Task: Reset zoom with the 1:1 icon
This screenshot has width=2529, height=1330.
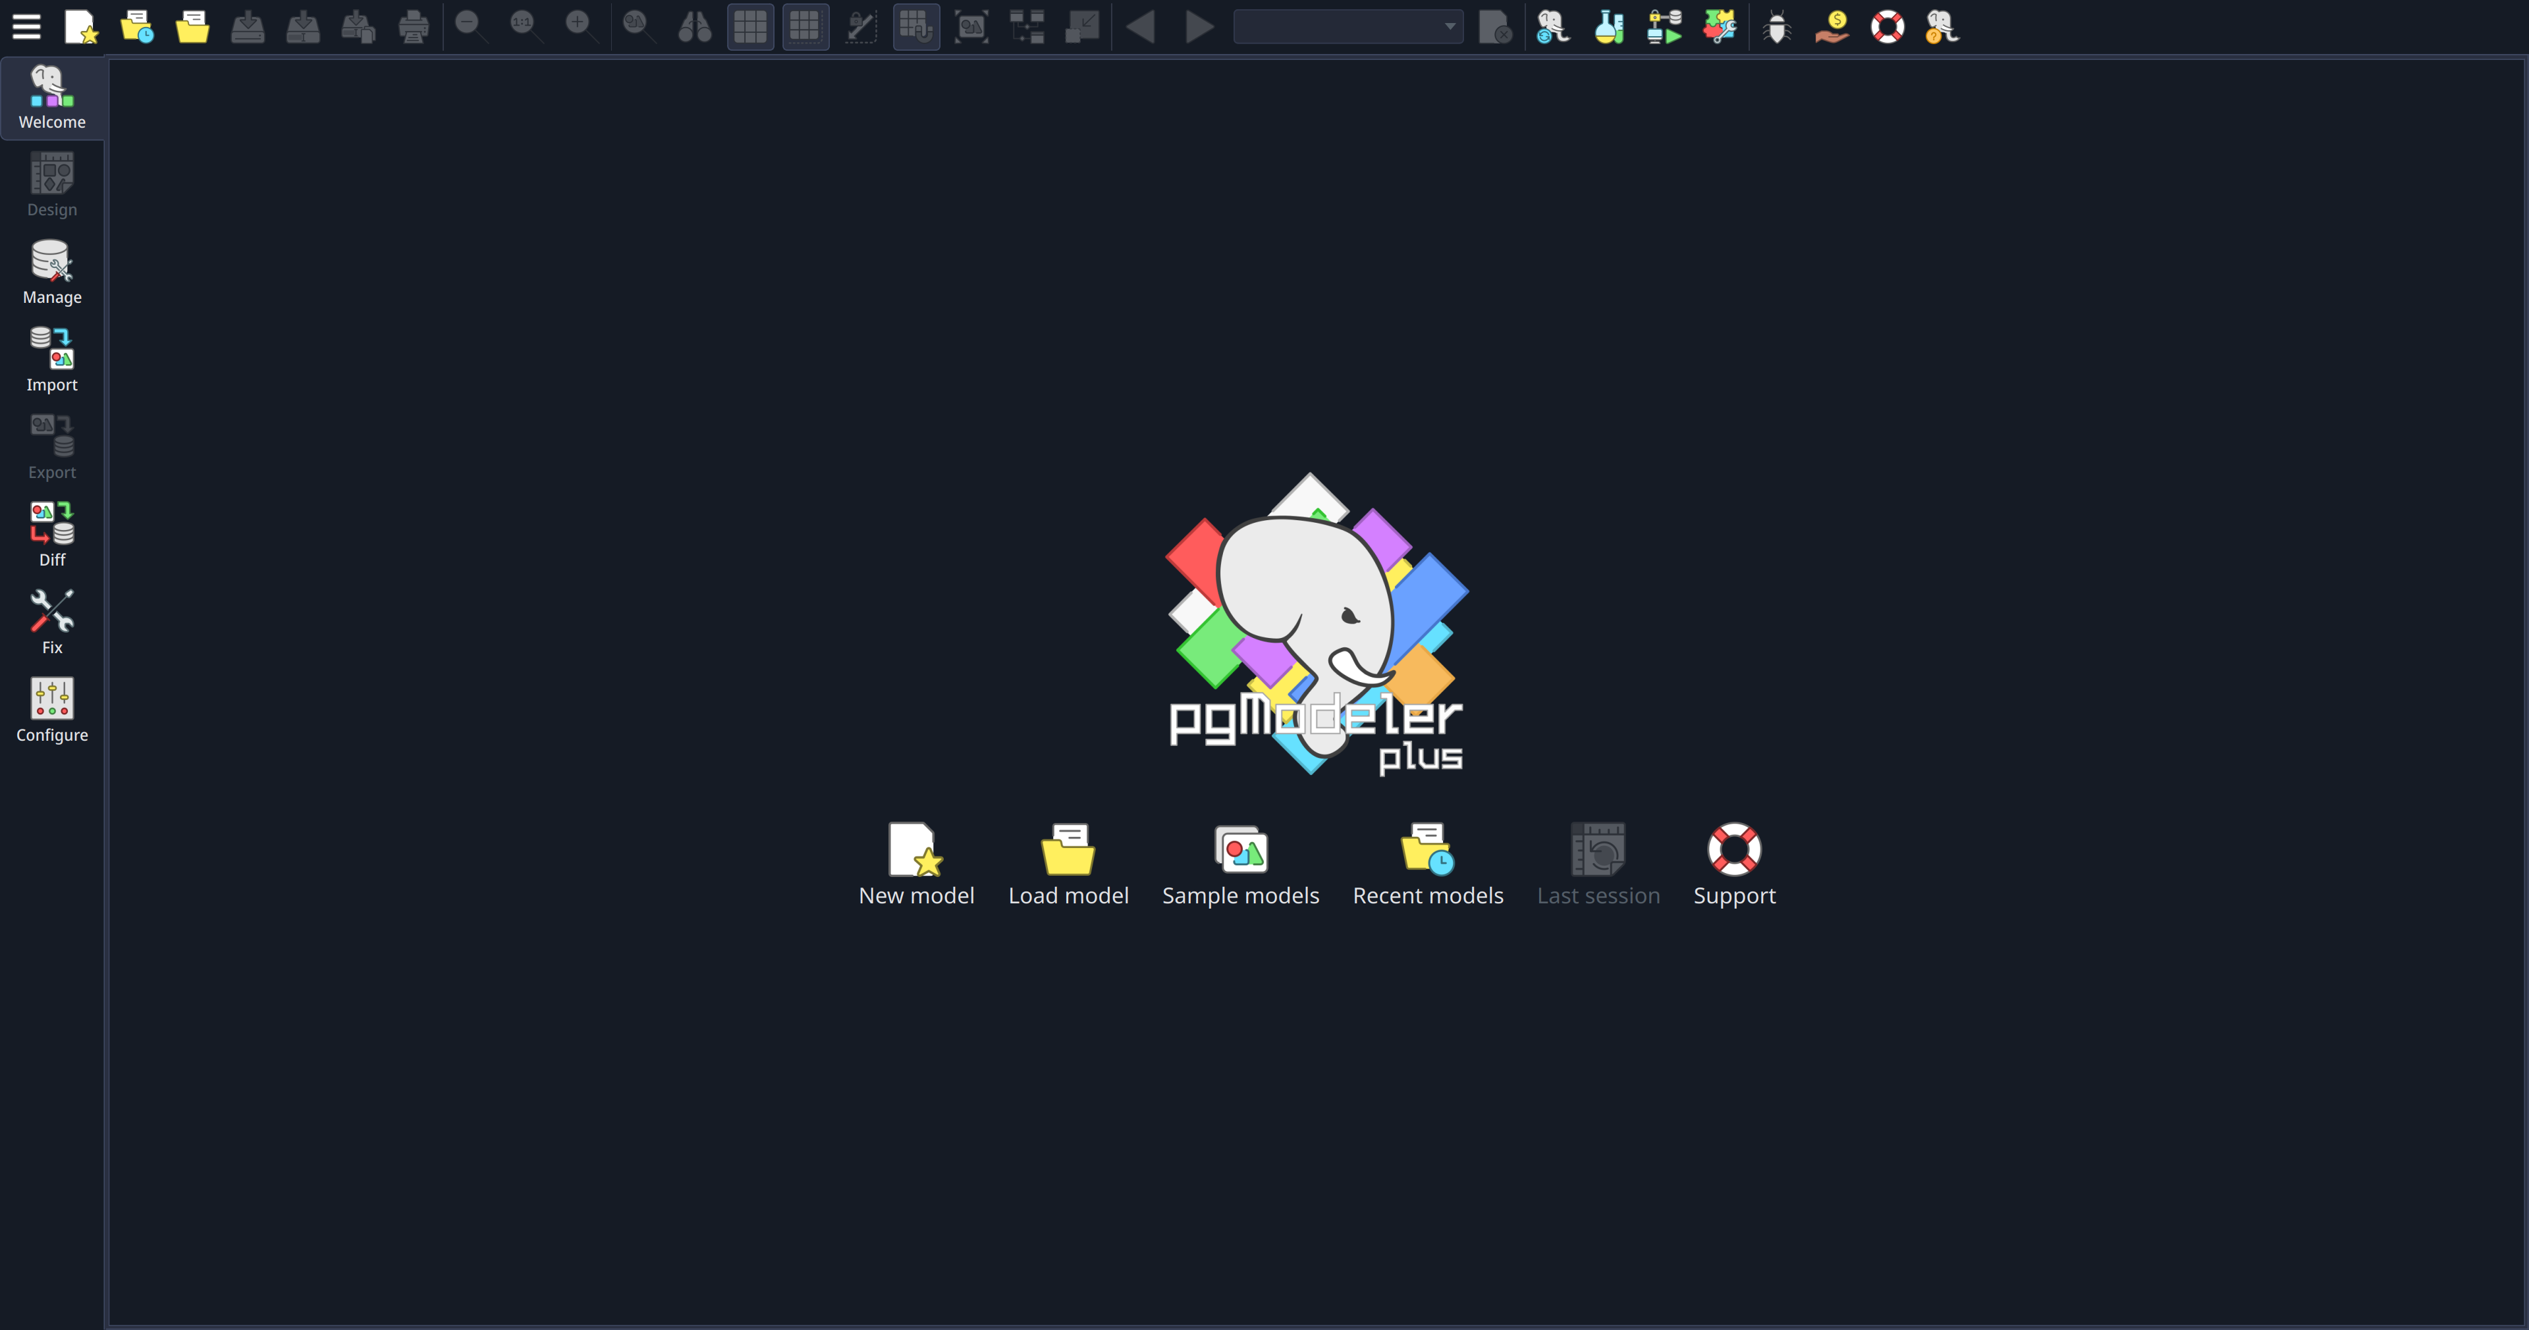Action: click(x=524, y=26)
